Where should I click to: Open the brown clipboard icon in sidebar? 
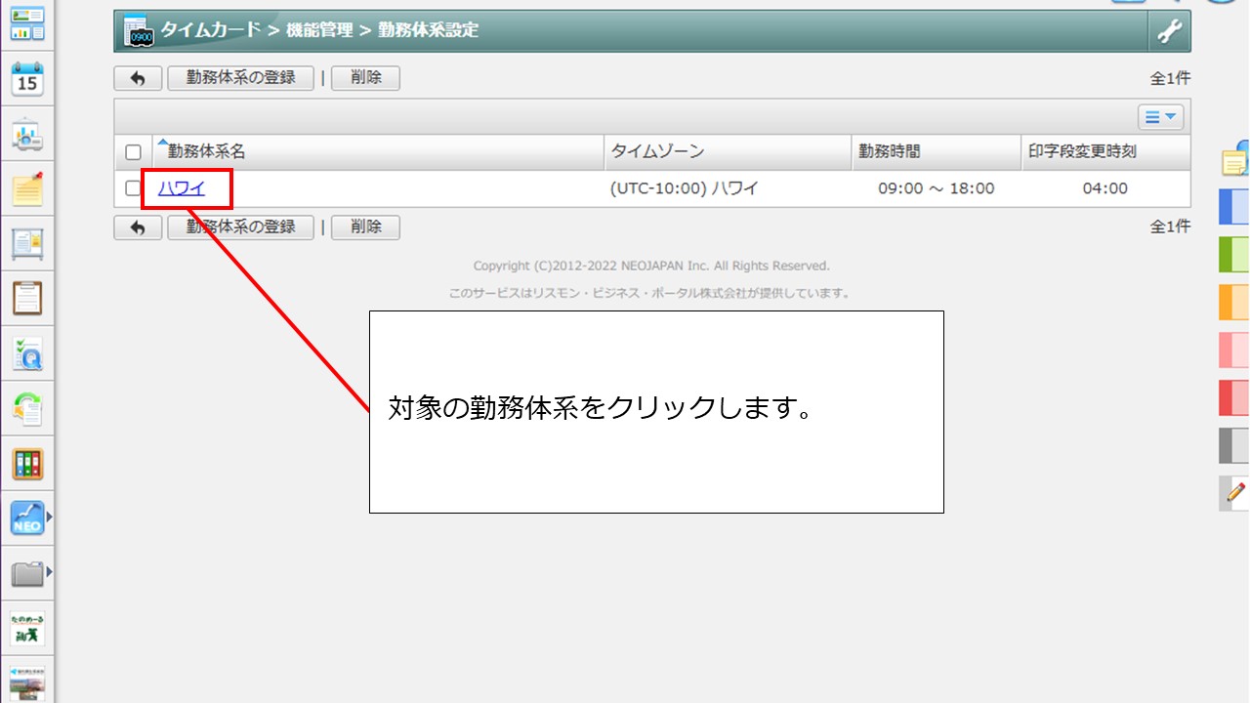[x=27, y=298]
